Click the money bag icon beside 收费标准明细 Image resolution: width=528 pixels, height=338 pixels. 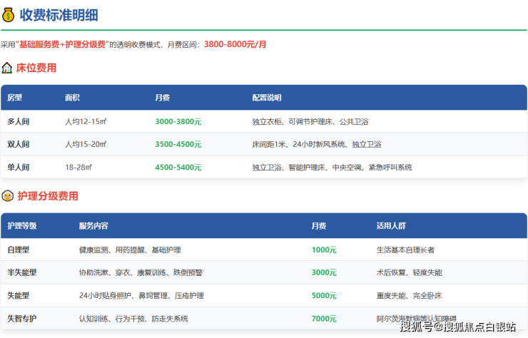coord(8,15)
